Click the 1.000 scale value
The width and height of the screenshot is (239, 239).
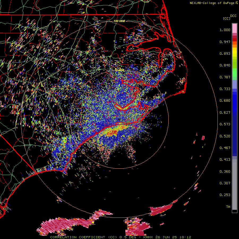point(225,30)
